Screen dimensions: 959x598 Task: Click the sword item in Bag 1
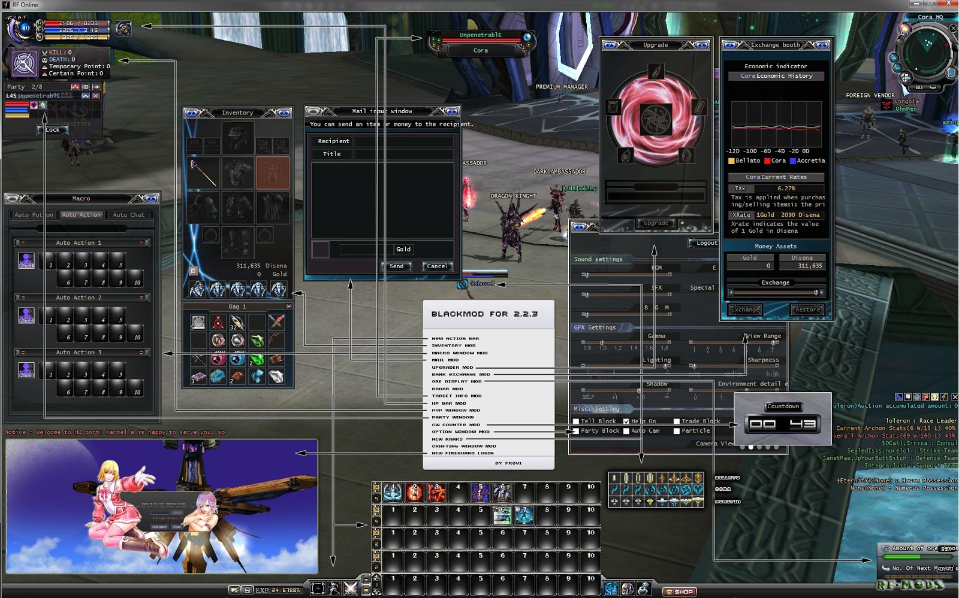[276, 322]
